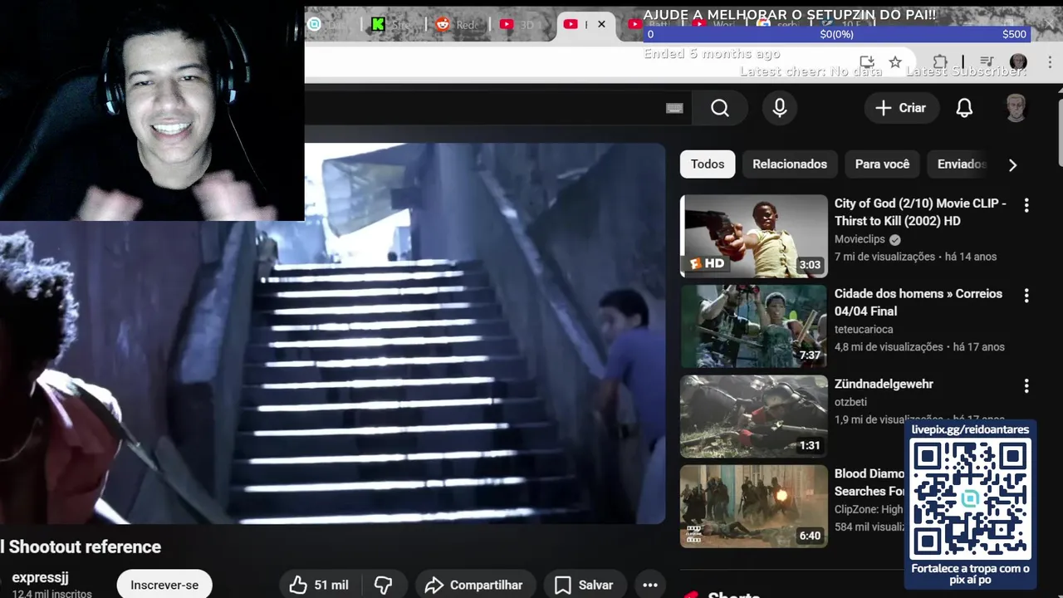Open City of God Movie CLIP thumbnail
1063x598 pixels.
pos(754,236)
